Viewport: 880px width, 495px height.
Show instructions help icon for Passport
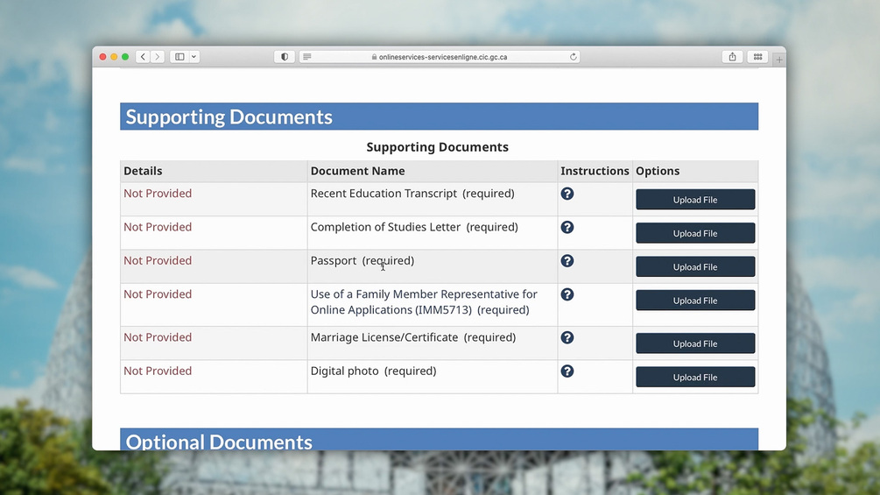pos(567,261)
